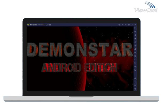Click the install APK sidebar icon
The width and height of the screenshot is (161, 111).
tap(135, 49)
